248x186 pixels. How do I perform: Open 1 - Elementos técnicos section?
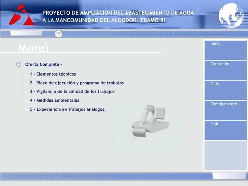(x=53, y=74)
